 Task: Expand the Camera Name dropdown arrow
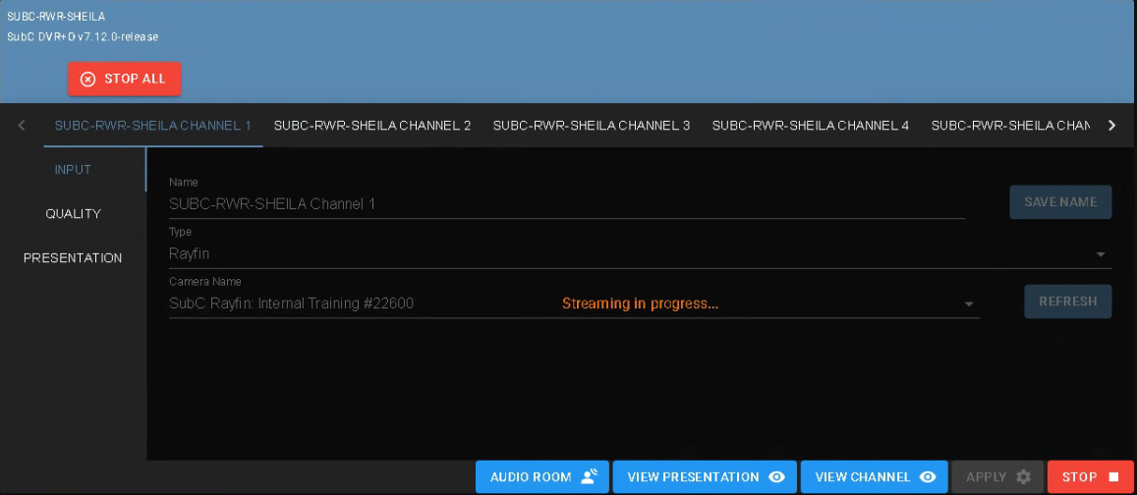[x=968, y=304]
